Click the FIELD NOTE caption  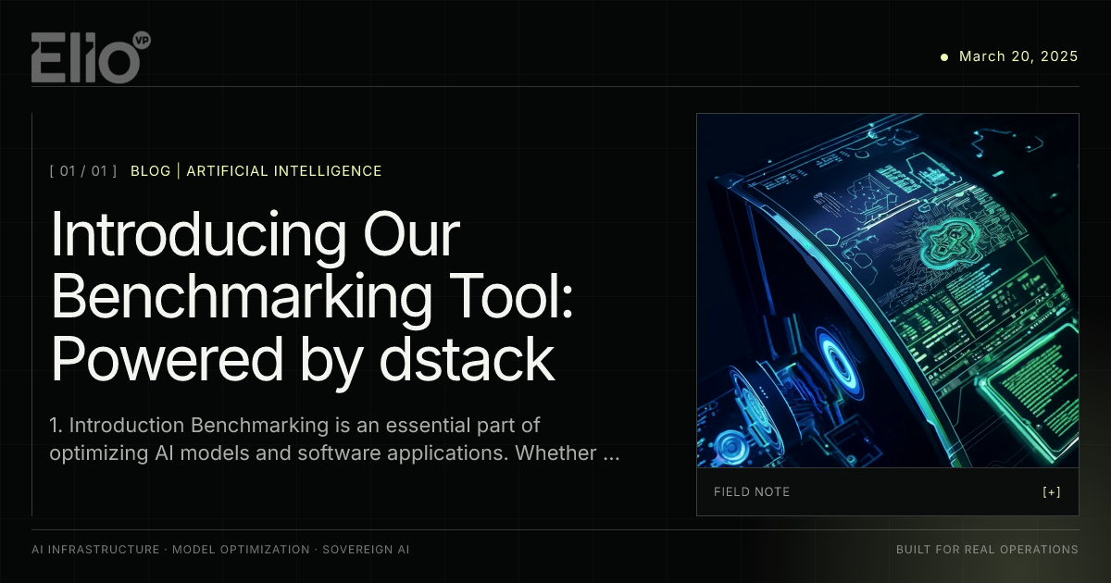pyautogui.click(x=752, y=492)
